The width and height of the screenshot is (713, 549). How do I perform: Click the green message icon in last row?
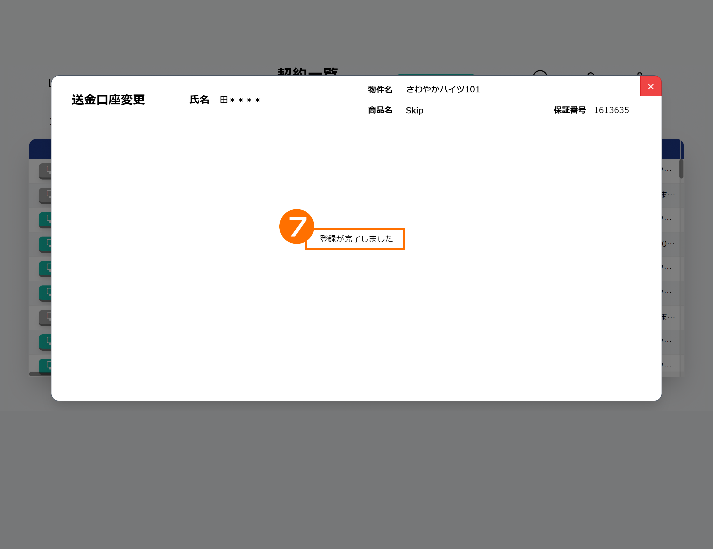[45, 366]
